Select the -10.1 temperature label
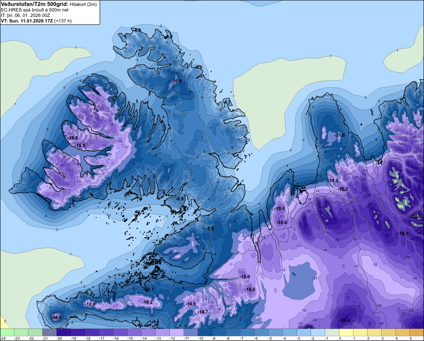The height and width of the screenshot is (341, 424). (x=149, y=289)
